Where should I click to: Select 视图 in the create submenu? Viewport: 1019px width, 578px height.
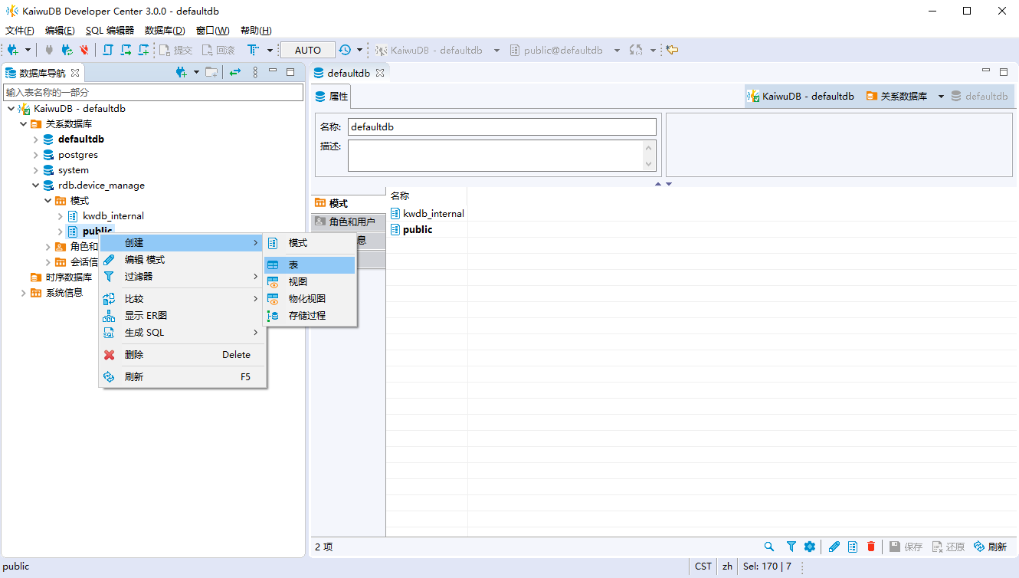(310, 281)
